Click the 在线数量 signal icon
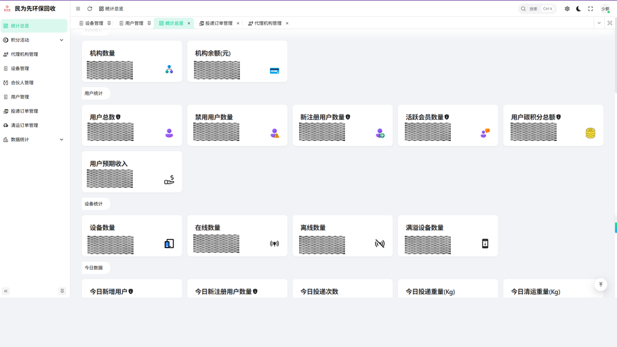The width and height of the screenshot is (617, 347). [x=275, y=244]
